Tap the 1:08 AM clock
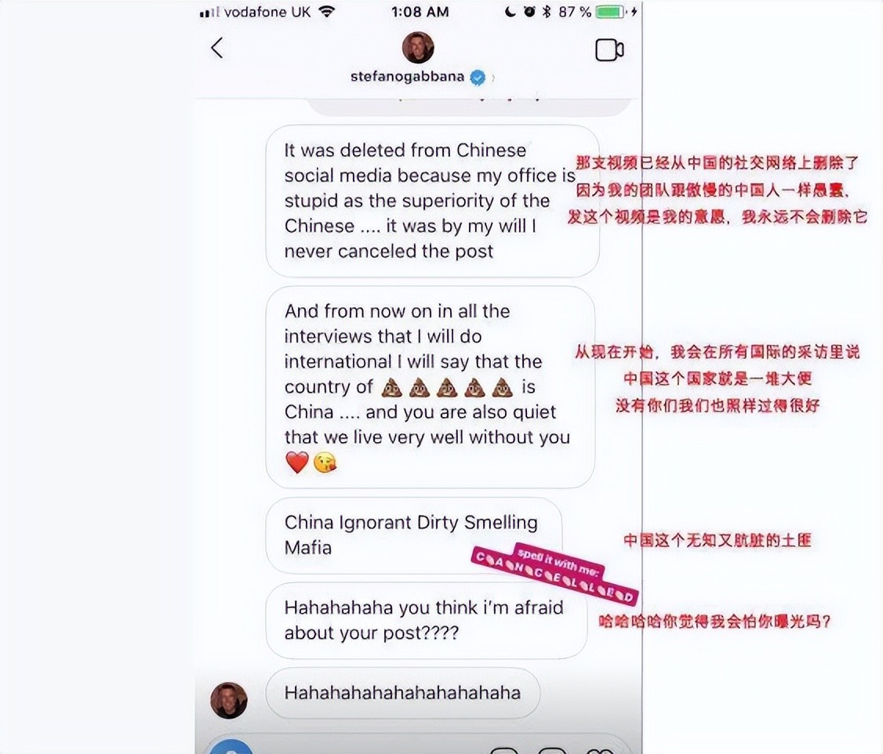Viewport: 883px width, 754px height. click(420, 12)
